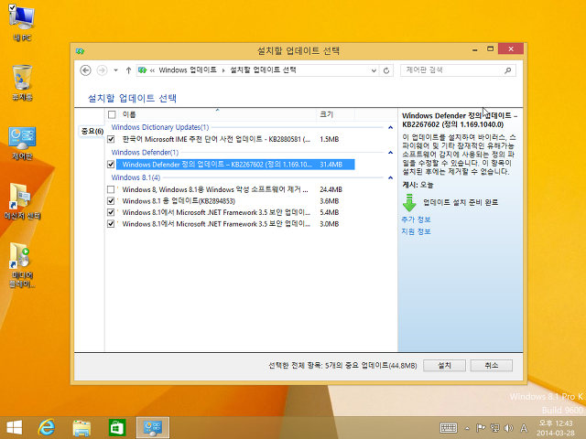Image resolution: width=586 pixels, height=439 pixels.
Task: Click the taskbar clock showing 오후 12:43
Action: [556, 428]
